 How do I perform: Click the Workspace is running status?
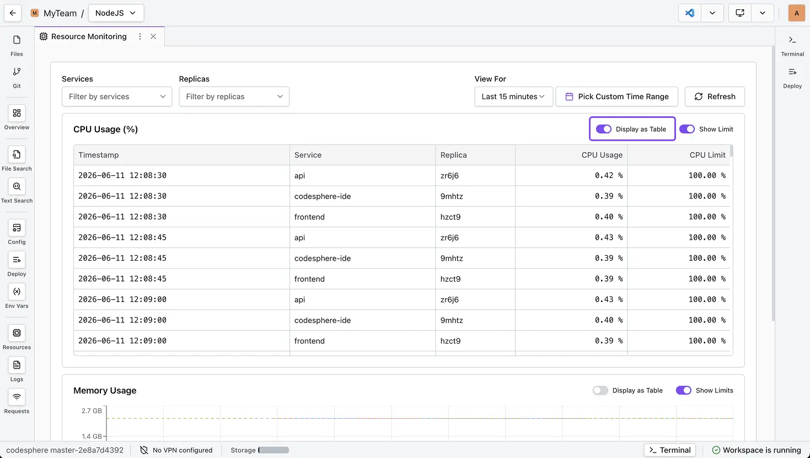click(757, 450)
